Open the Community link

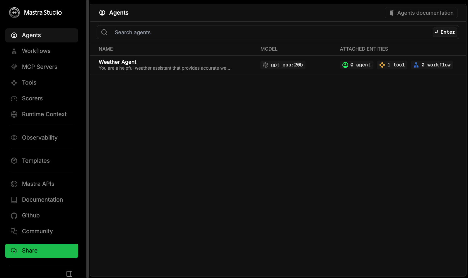(42, 231)
